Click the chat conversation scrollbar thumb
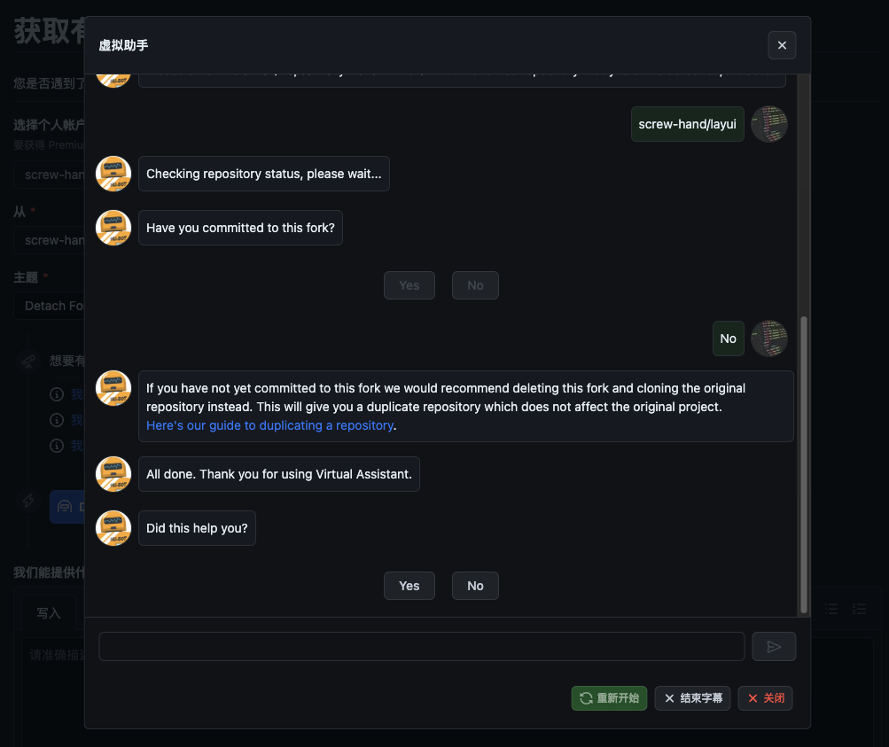The width and height of the screenshot is (889, 747). (804, 463)
